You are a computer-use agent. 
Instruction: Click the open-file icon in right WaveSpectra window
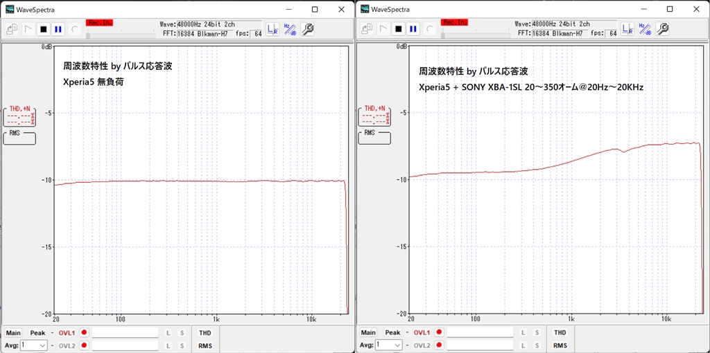pos(367,29)
